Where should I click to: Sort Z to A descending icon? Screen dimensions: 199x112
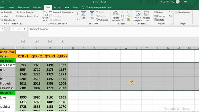tap(78, 18)
